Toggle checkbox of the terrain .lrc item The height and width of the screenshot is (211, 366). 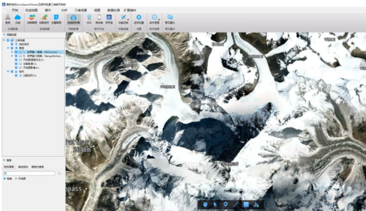[16, 76]
